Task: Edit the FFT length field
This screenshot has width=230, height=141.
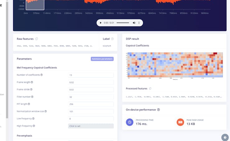Action: [x=91, y=104]
